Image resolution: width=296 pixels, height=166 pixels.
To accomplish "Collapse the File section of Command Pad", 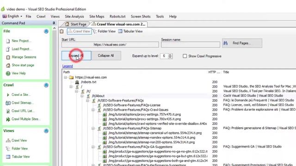I will [46, 31].
